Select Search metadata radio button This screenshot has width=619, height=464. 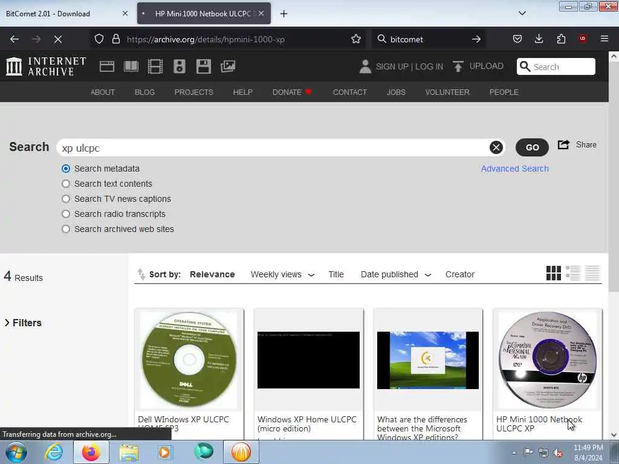(66, 169)
